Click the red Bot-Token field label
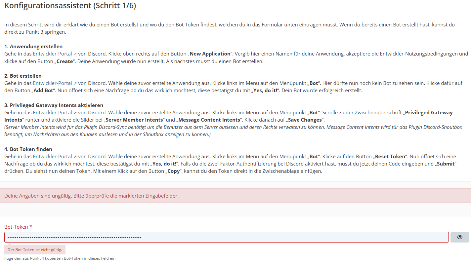 (x=16, y=227)
